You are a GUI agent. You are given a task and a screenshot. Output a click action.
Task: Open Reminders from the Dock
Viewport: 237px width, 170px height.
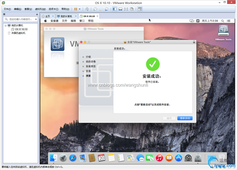pyautogui.click(x=121, y=158)
